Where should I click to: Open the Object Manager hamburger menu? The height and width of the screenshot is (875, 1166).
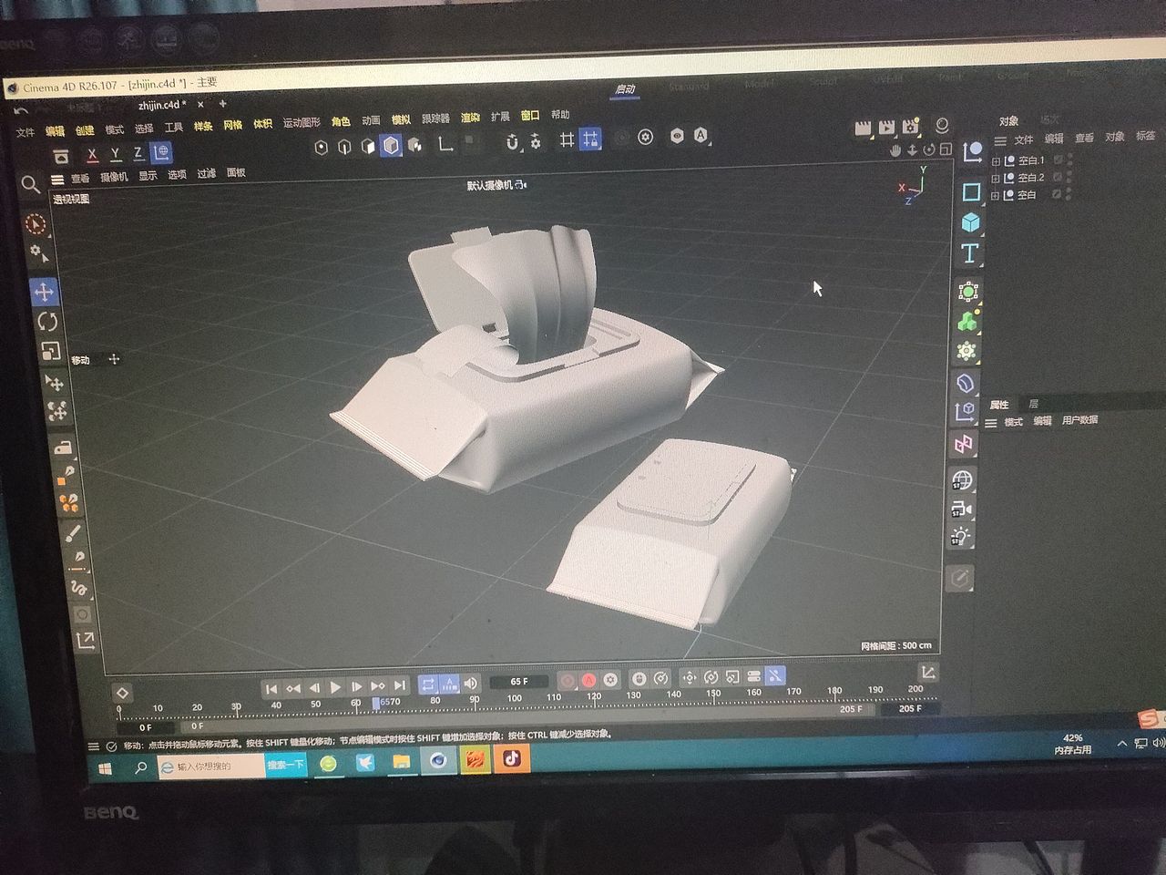pos(1001,140)
